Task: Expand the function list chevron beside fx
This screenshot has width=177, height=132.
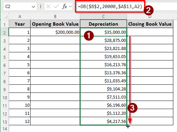Action: tap(70, 6)
